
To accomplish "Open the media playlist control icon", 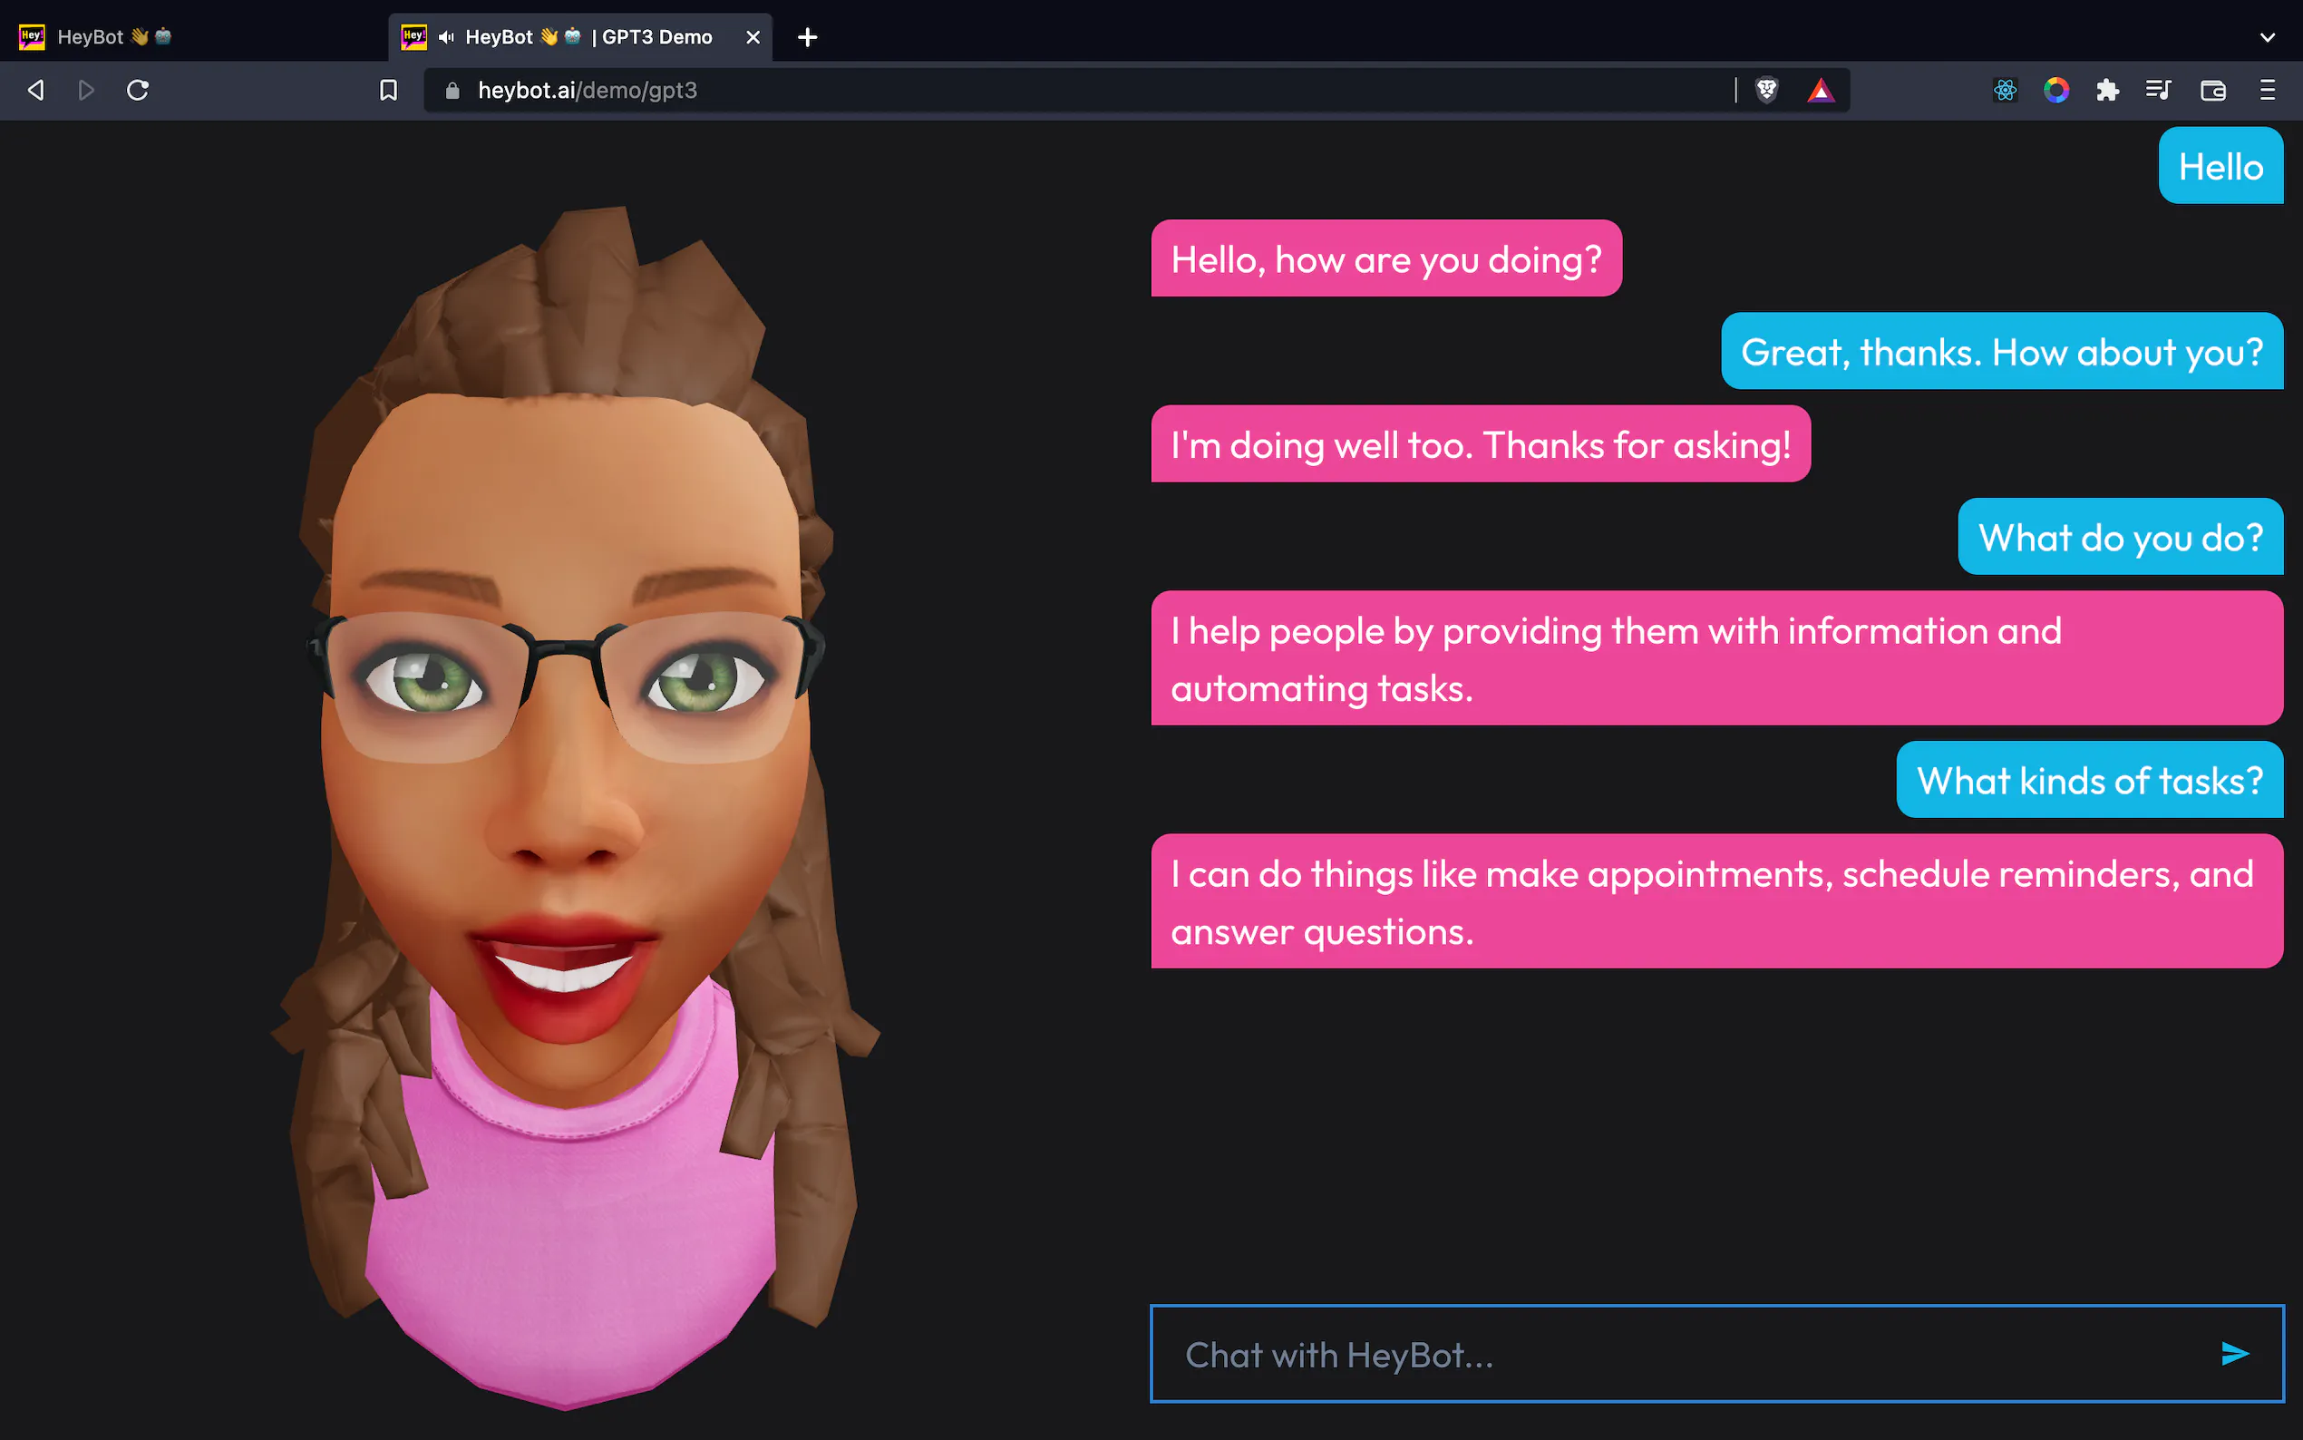I will pyautogui.click(x=2158, y=91).
